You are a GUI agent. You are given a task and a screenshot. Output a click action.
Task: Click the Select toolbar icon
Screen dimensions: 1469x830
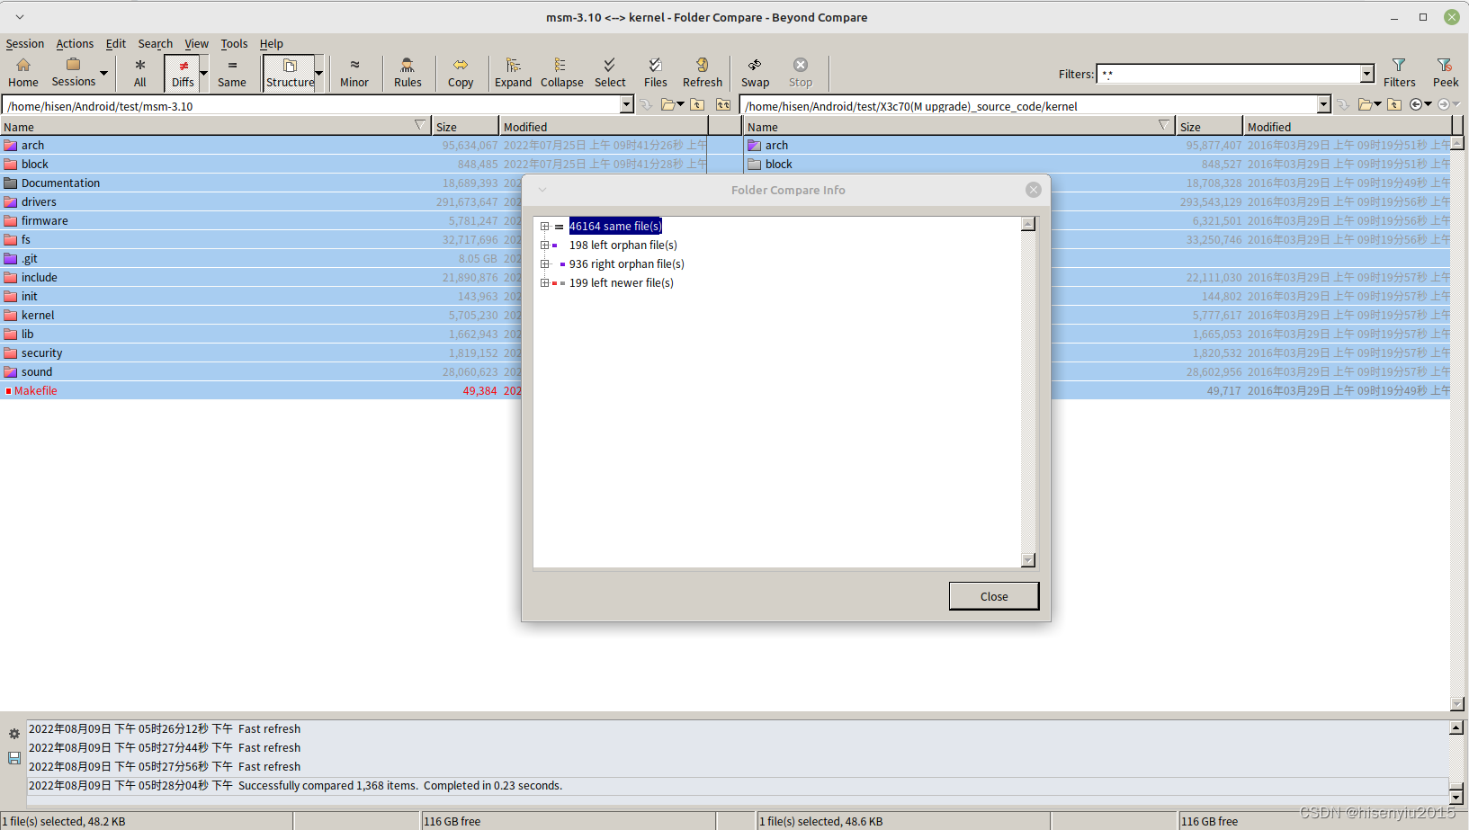pyautogui.click(x=610, y=72)
